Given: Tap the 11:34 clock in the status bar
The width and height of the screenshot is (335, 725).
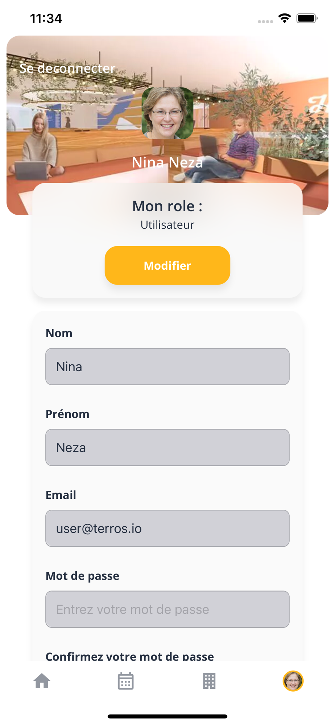Looking at the screenshot, I should click(46, 18).
